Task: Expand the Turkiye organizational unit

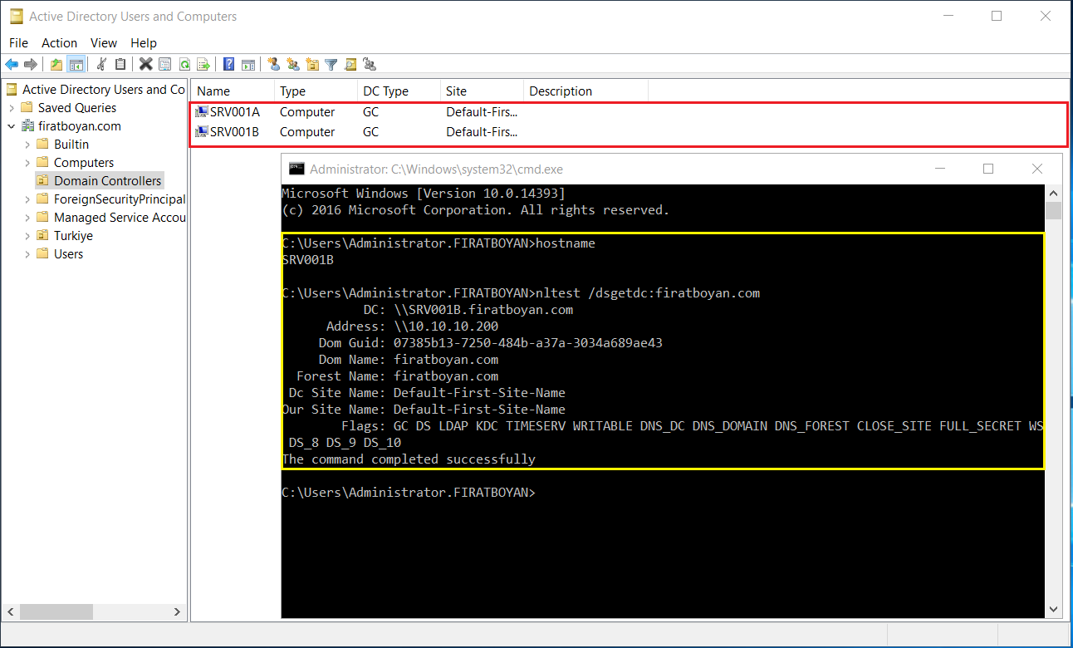Action: pos(27,236)
